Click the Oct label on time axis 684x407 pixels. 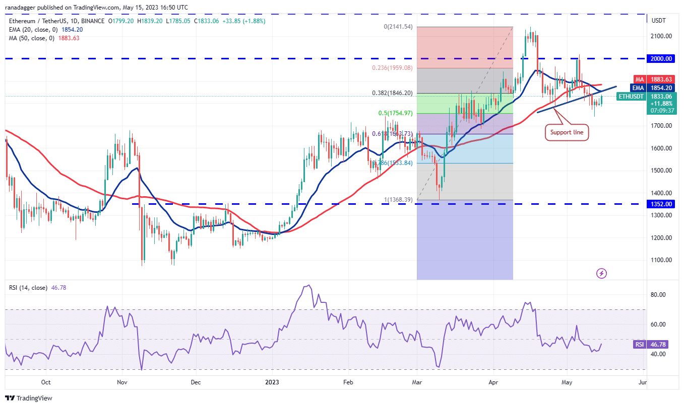tap(46, 382)
